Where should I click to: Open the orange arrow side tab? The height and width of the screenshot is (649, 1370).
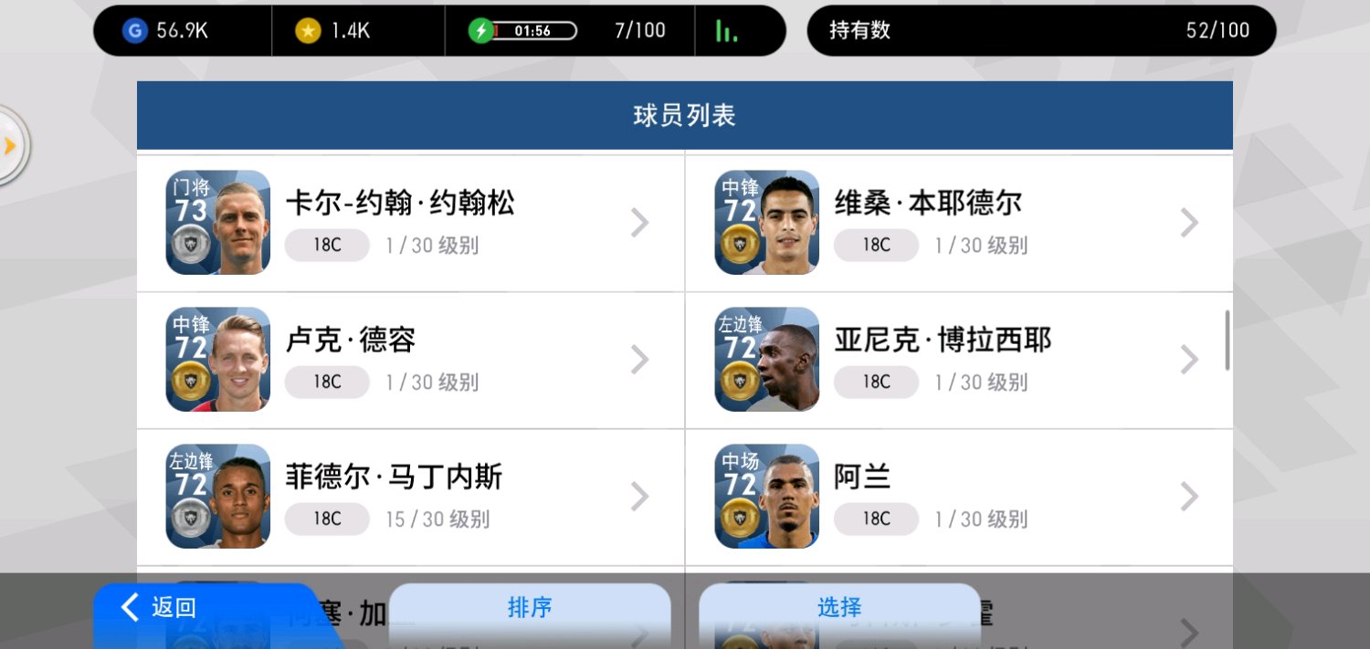tap(10, 145)
